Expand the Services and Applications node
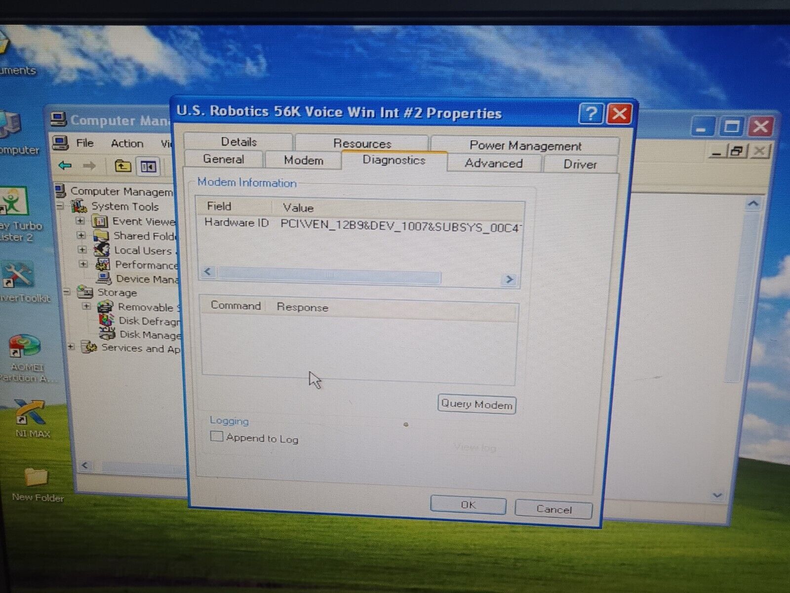Image resolution: width=790 pixels, height=593 pixels. tap(71, 347)
